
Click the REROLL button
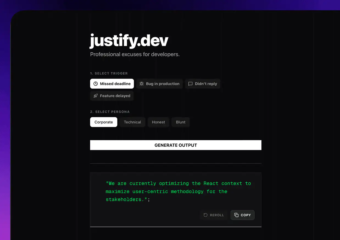pyautogui.click(x=214, y=215)
